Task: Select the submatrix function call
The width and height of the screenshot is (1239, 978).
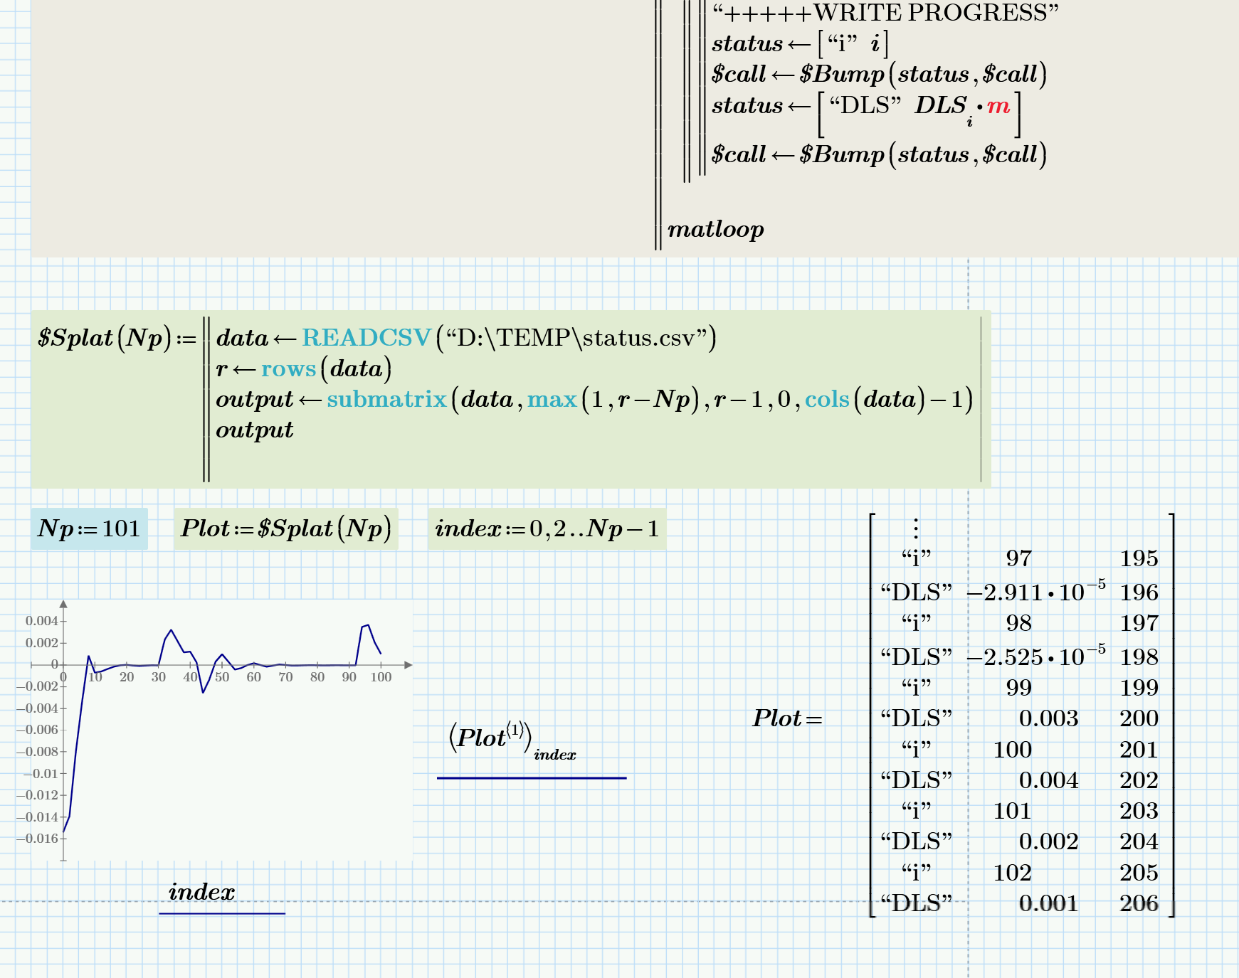Action: (x=386, y=399)
